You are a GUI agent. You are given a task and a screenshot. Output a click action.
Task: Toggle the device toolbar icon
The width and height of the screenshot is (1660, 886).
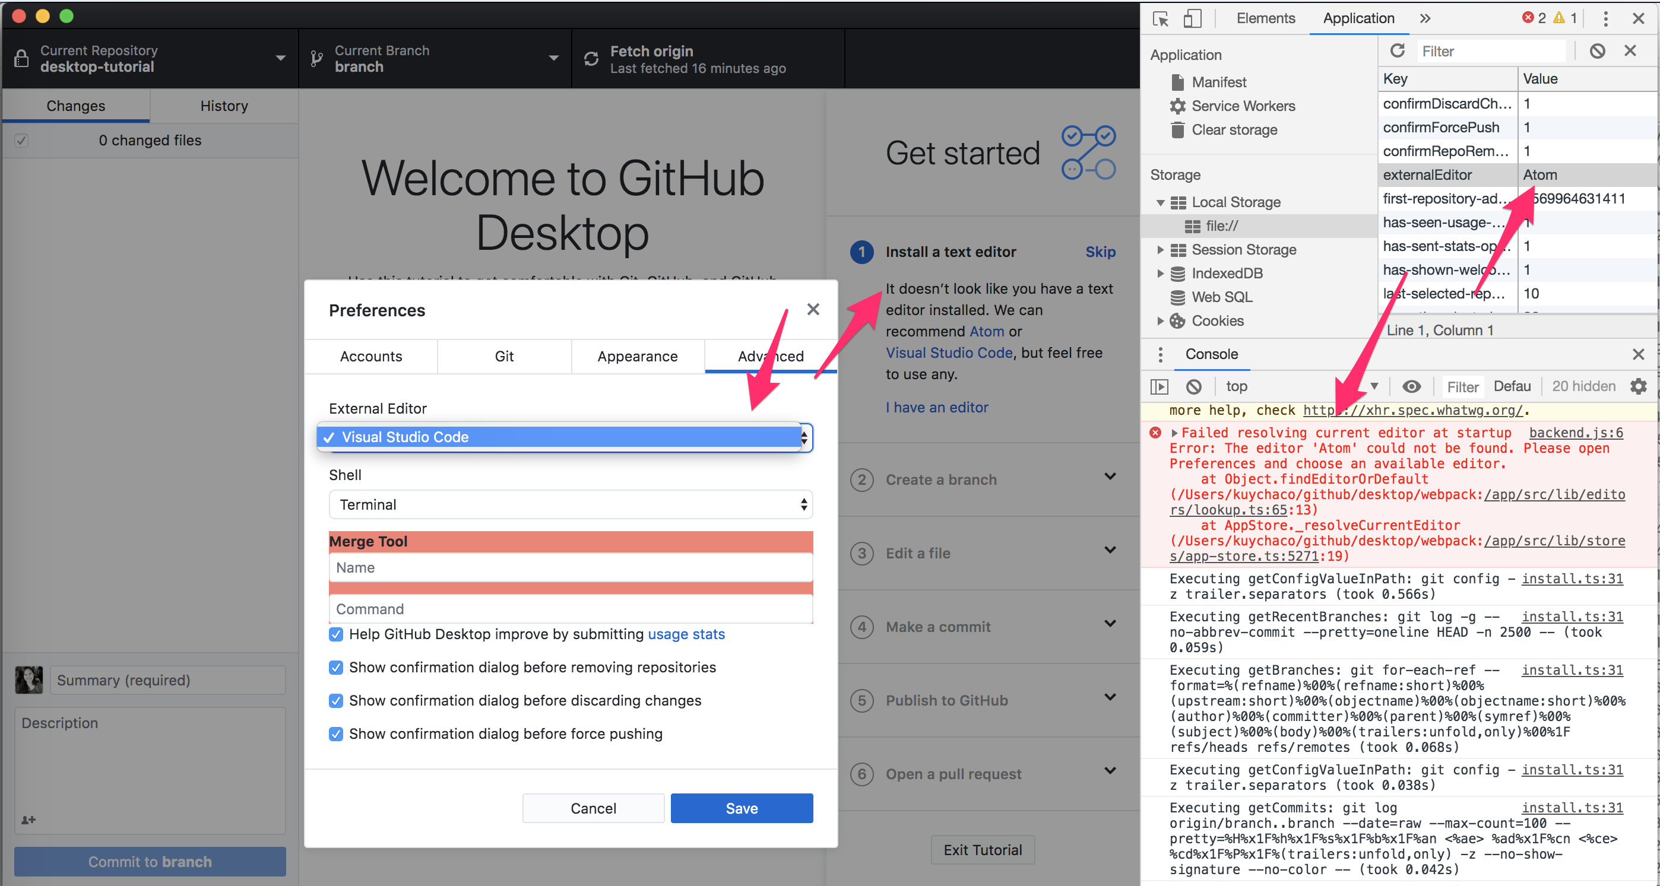point(1192,18)
